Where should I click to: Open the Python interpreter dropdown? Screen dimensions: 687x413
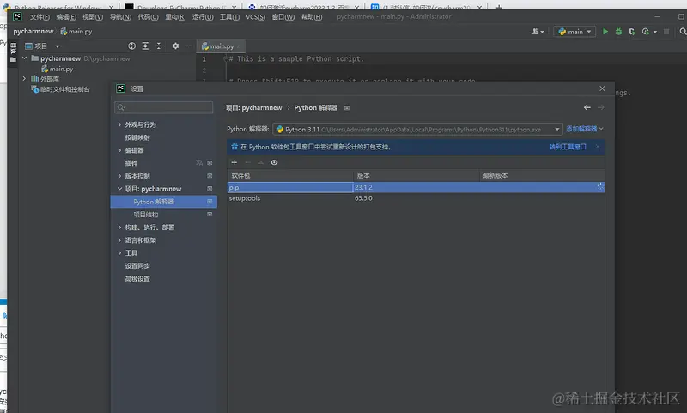[556, 129]
